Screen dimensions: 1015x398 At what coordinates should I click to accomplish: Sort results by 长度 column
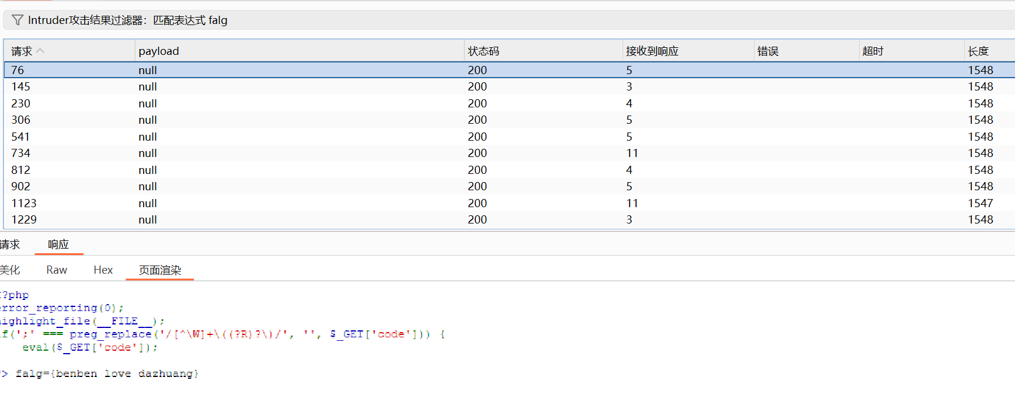coord(978,51)
